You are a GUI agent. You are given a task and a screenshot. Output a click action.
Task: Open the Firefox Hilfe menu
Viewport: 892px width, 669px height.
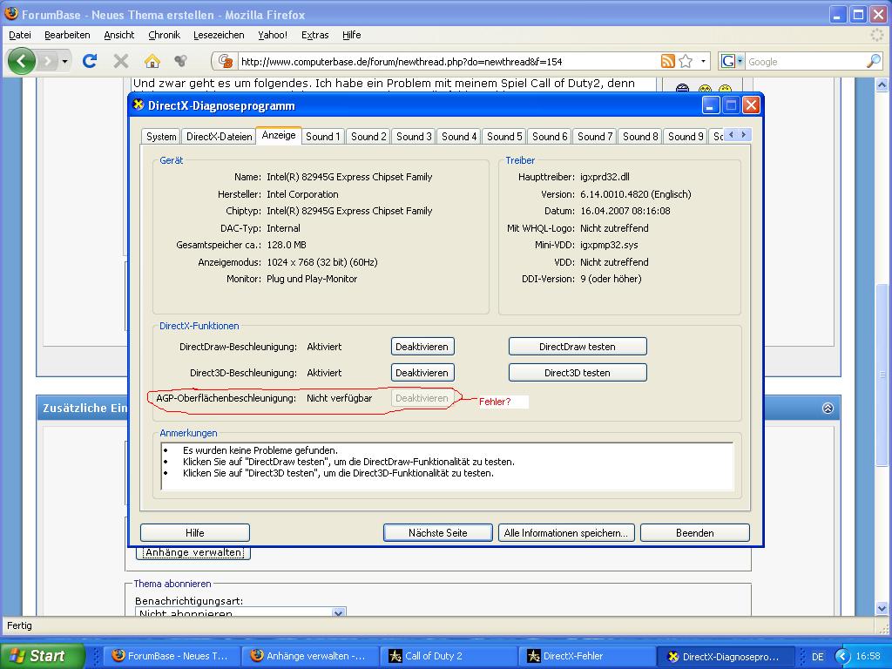pos(352,35)
